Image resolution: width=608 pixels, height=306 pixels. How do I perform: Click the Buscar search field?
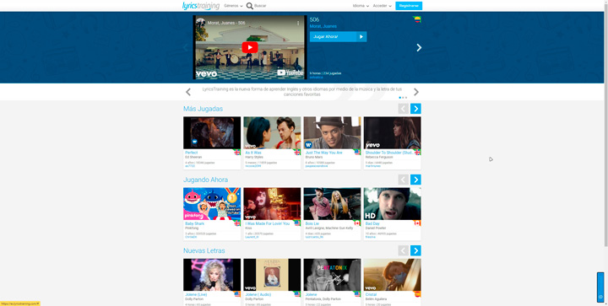[260, 6]
